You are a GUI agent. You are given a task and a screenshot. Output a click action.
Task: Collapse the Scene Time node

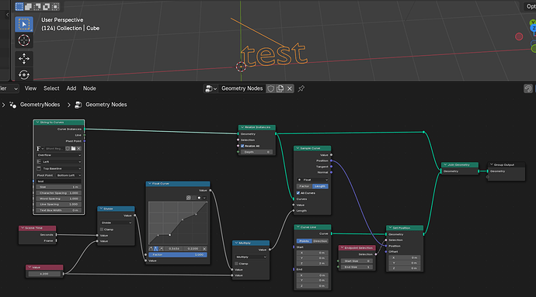pyautogui.click(x=23, y=228)
